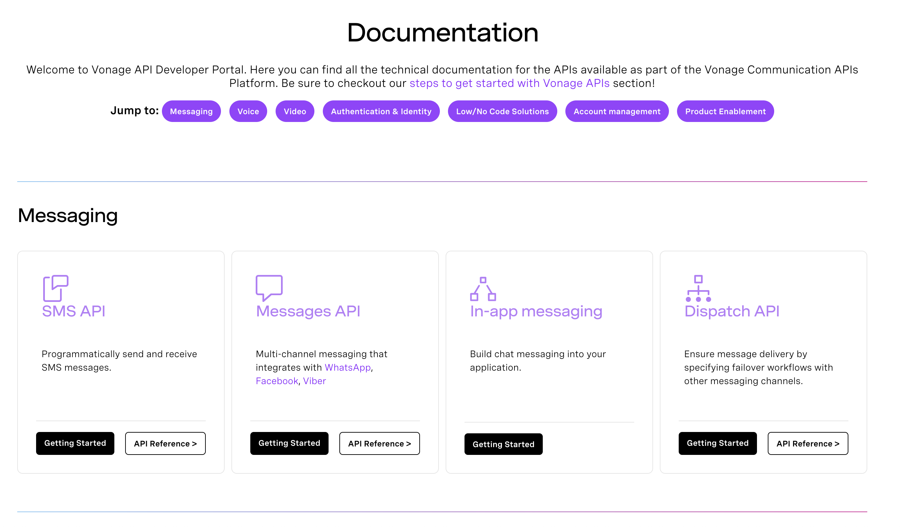Click the In-app messaging nodes icon
This screenshot has width=900, height=527.
click(483, 289)
